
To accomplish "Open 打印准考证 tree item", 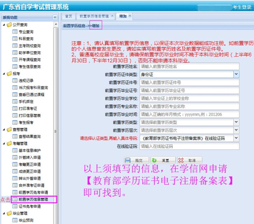I will (x=28, y=109).
